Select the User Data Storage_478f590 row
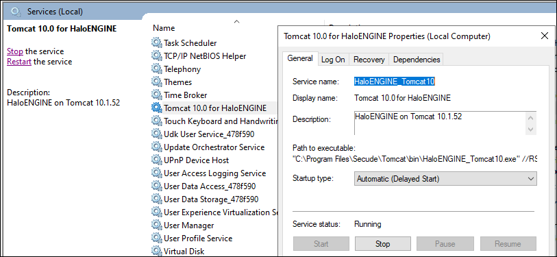 click(214, 199)
